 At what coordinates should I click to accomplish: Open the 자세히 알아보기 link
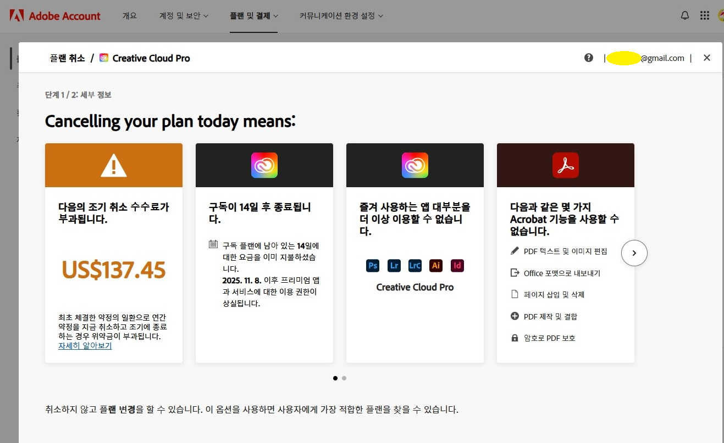pos(85,346)
